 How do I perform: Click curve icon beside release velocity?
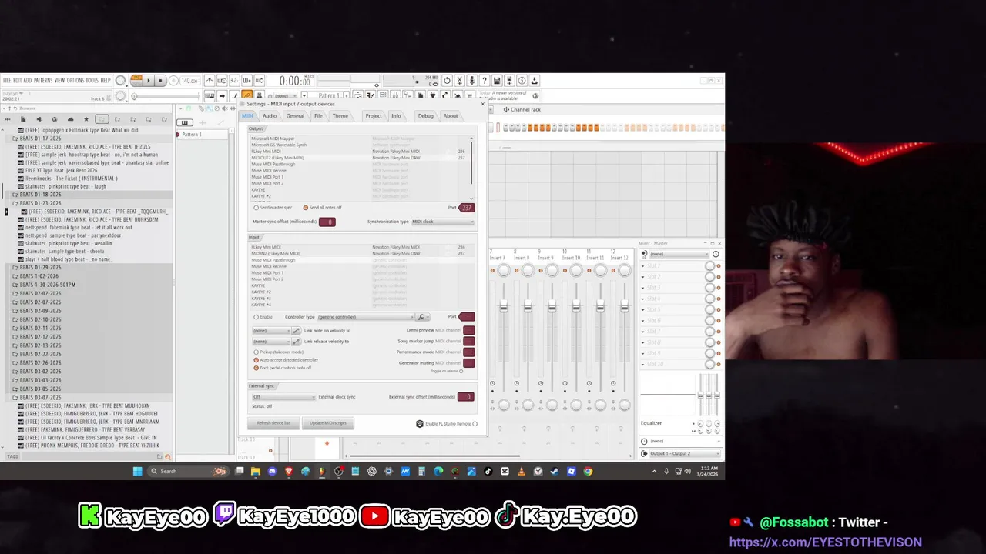297,341
